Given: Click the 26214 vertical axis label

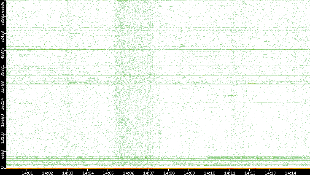Looking at the screenshot, I should pos(3,105).
